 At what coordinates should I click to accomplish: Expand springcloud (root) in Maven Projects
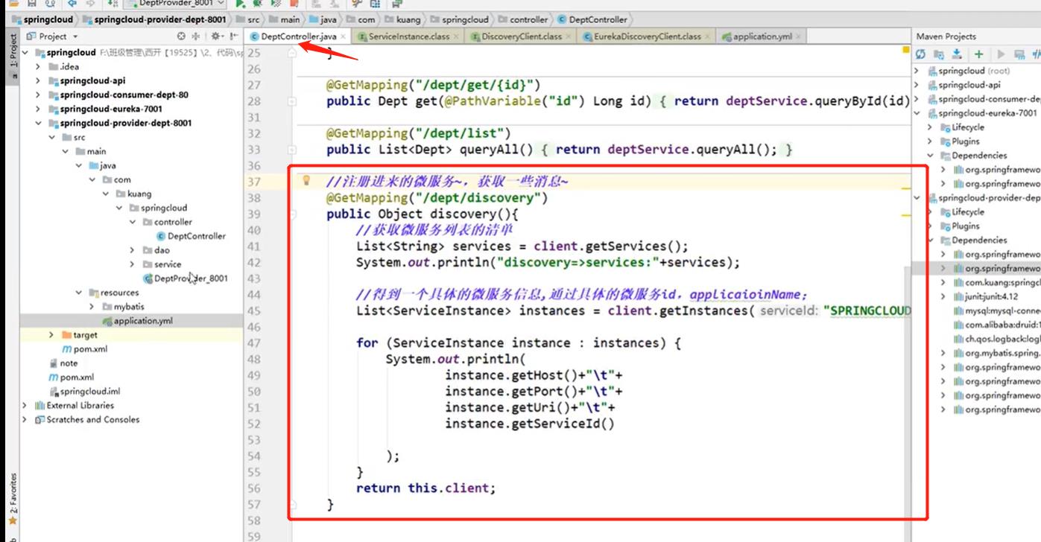(917, 71)
